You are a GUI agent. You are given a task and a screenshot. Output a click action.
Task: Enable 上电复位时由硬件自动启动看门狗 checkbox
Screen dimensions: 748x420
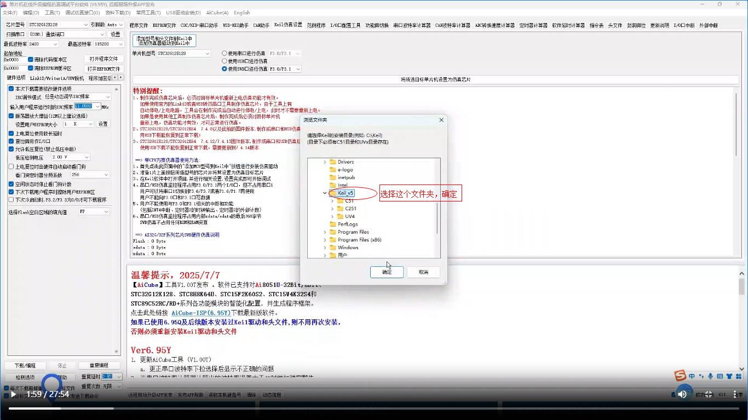tap(11, 166)
